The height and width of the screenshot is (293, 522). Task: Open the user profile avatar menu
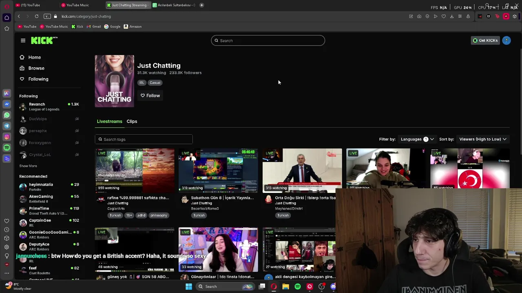tap(507, 40)
